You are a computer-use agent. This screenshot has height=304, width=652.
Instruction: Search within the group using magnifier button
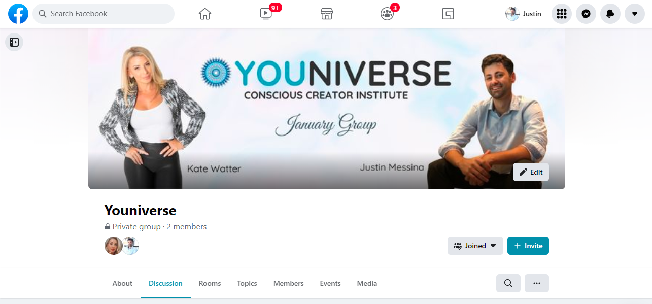508,283
